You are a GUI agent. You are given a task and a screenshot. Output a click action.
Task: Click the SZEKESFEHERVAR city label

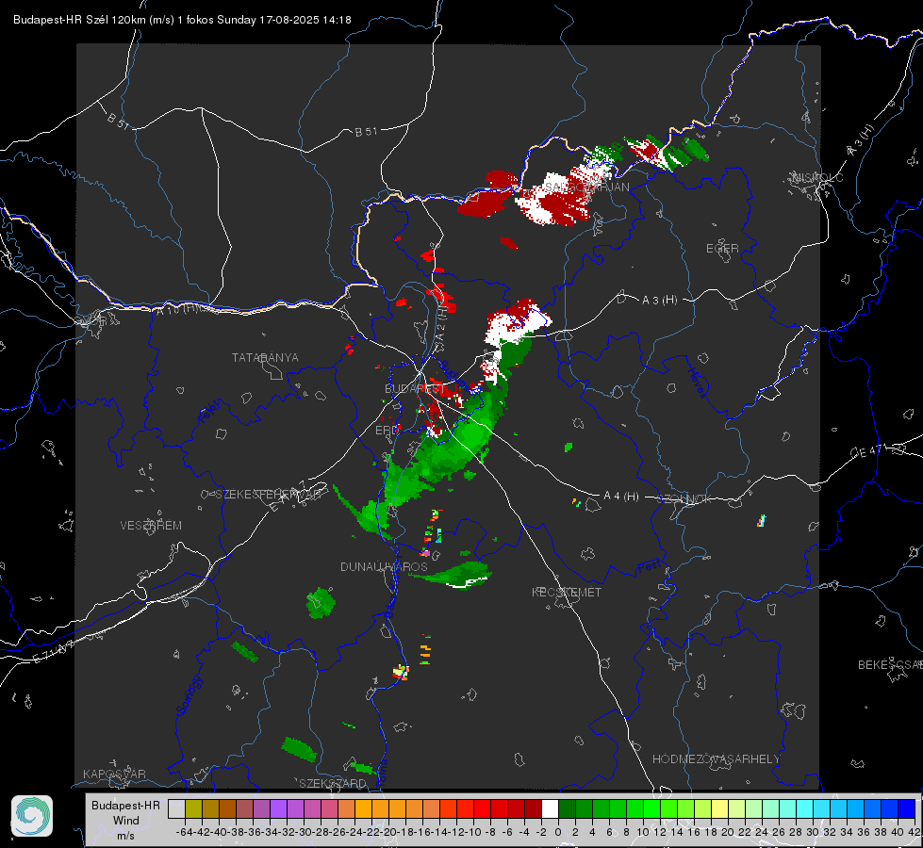[269, 495]
